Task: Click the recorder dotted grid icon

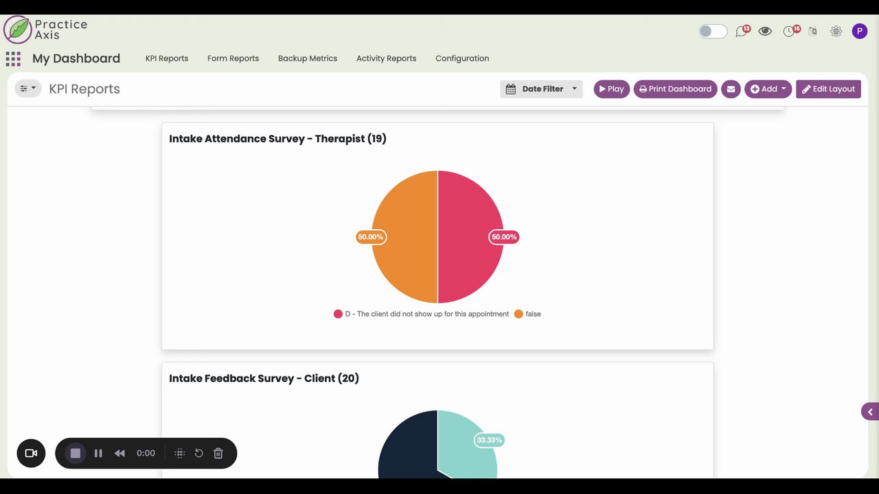Action: (179, 453)
